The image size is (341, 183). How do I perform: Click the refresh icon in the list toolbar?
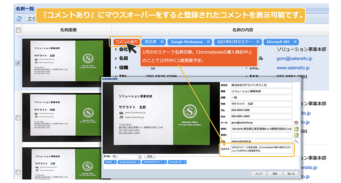pyautogui.click(x=19, y=19)
